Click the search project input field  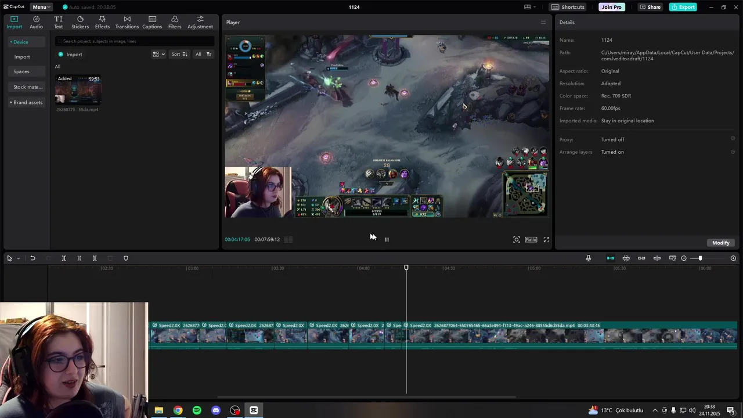coord(135,41)
